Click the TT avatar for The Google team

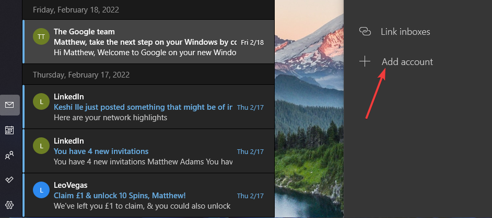click(41, 37)
